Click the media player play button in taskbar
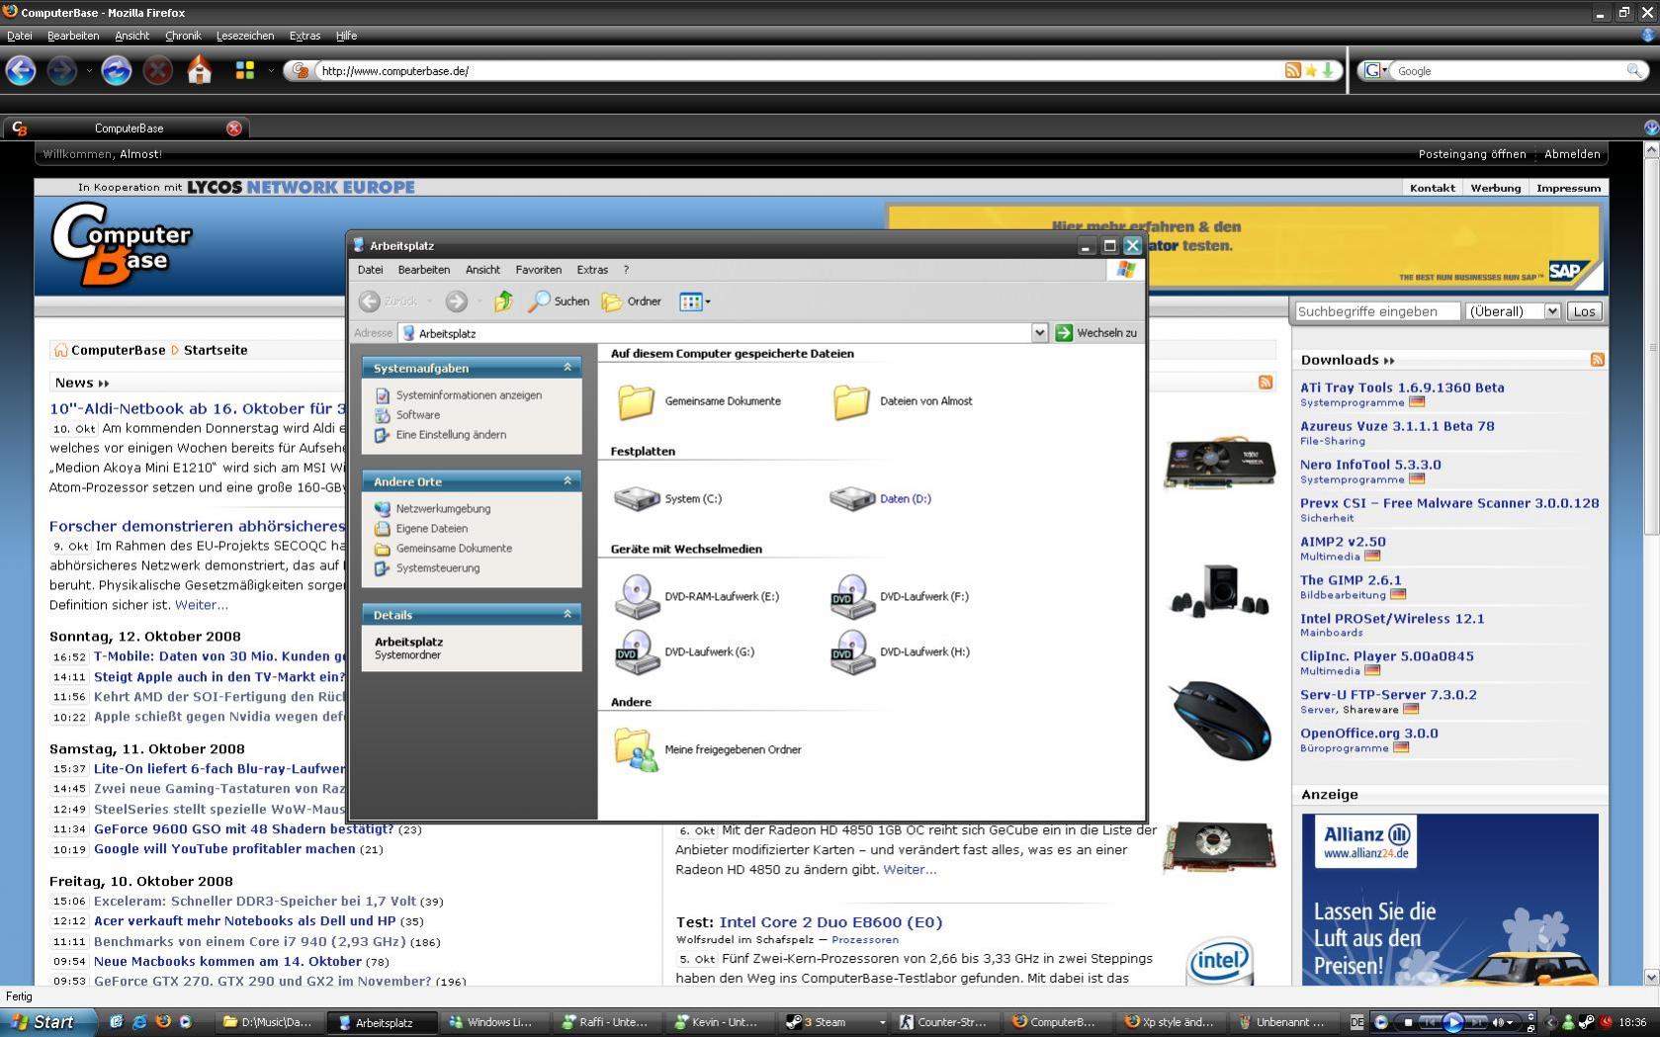Viewport: 1660px width, 1037px height. click(1452, 1022)
